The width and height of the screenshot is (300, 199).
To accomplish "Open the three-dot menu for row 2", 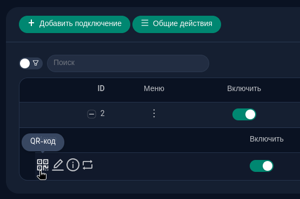I will click(x=154, y=113).
